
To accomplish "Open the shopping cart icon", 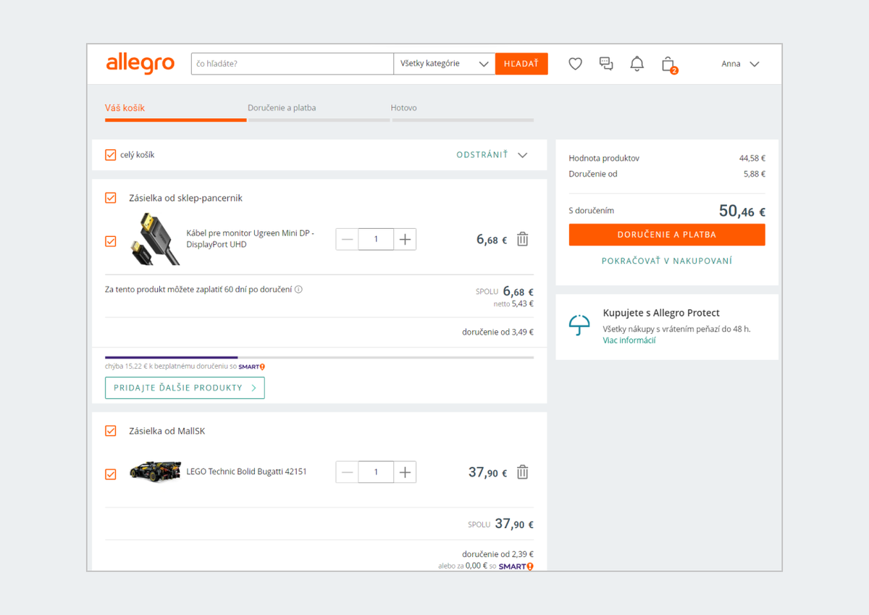I will click(x=668, y=64).
